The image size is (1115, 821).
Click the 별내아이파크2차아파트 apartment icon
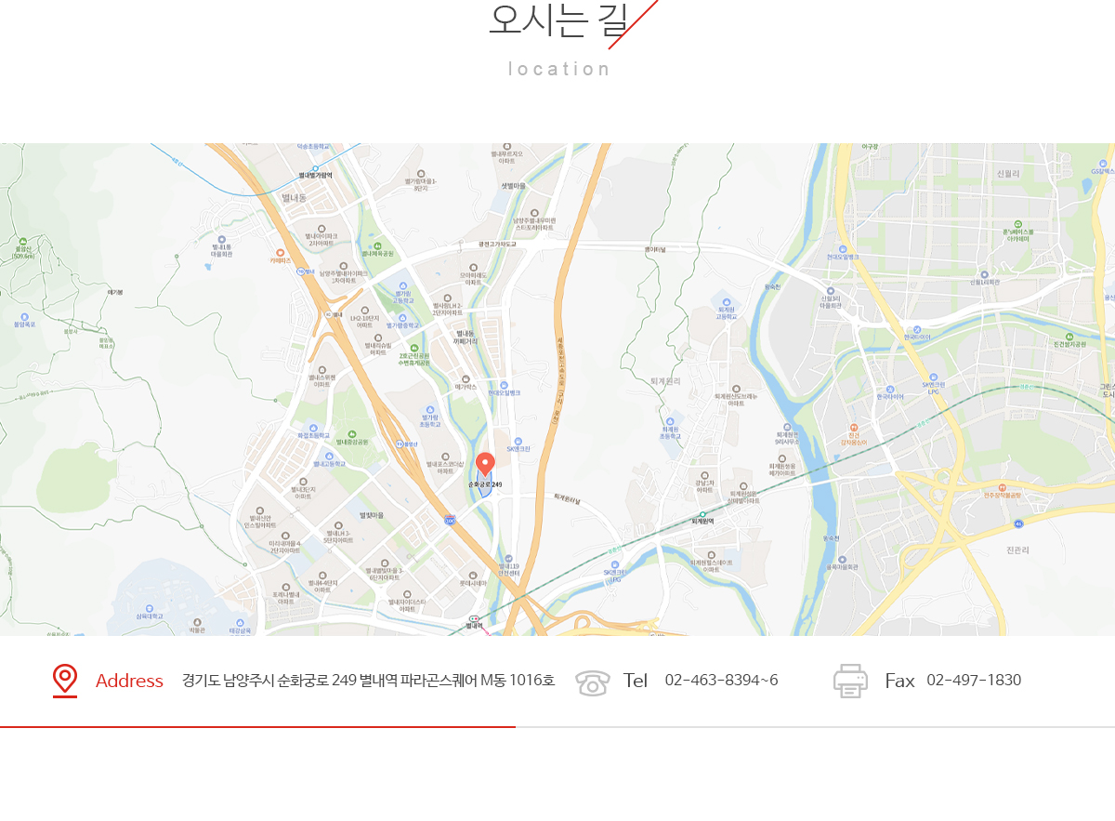tap(321, 229)
